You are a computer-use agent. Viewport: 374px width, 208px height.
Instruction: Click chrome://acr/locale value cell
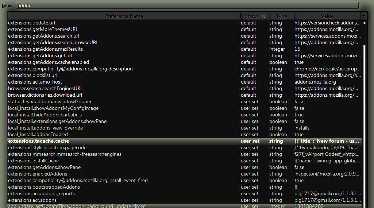327,69
